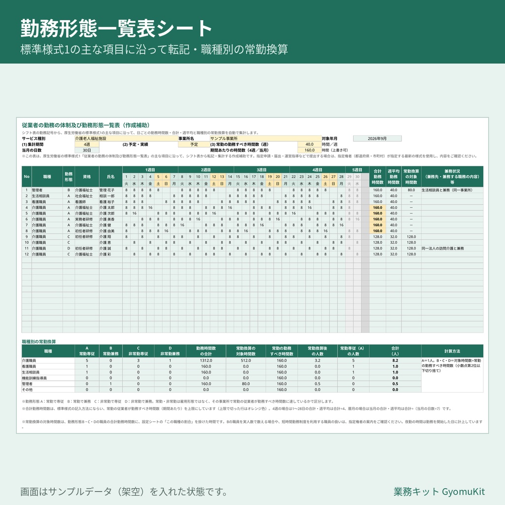Click the 512.0 cell in the summary table
The height and width of the screenshot is (505, 505).
(x=246, y=361)
